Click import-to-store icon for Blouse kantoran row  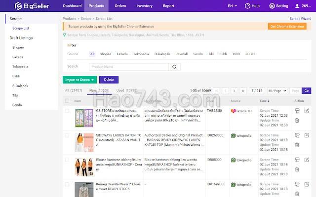click(297, 160)
